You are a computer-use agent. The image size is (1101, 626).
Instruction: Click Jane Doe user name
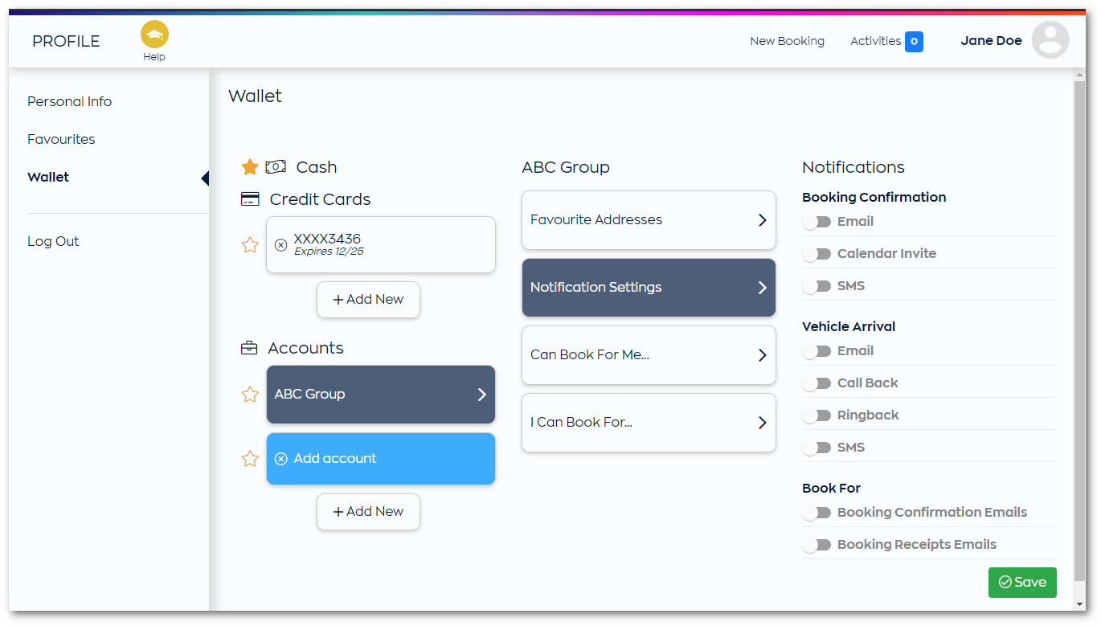pyautogui.click(x=991, y=40)
